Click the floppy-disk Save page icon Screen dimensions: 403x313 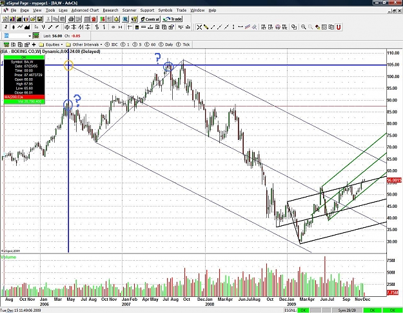pos(39,19)
